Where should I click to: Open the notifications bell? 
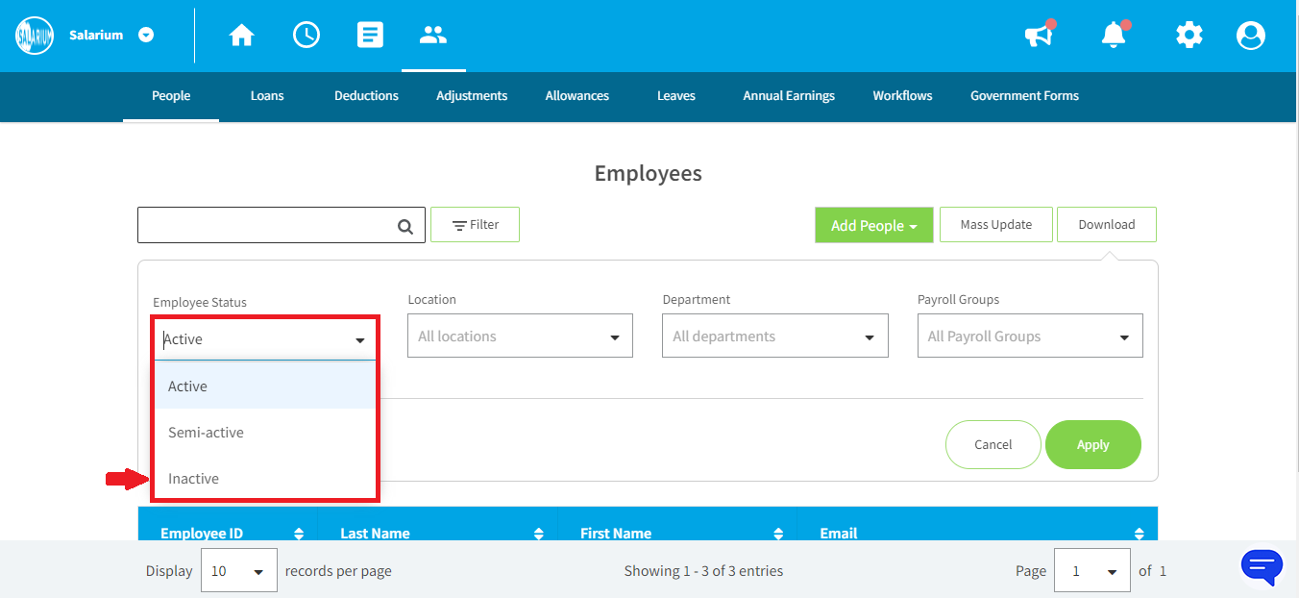1114,36
